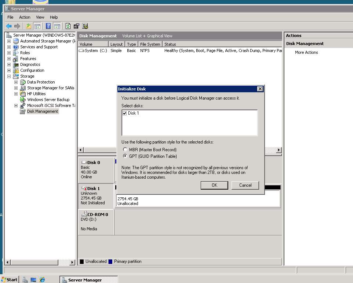Expand the Storage Manager for SANs node
353x283 pixels.
[x=16, y=88]
